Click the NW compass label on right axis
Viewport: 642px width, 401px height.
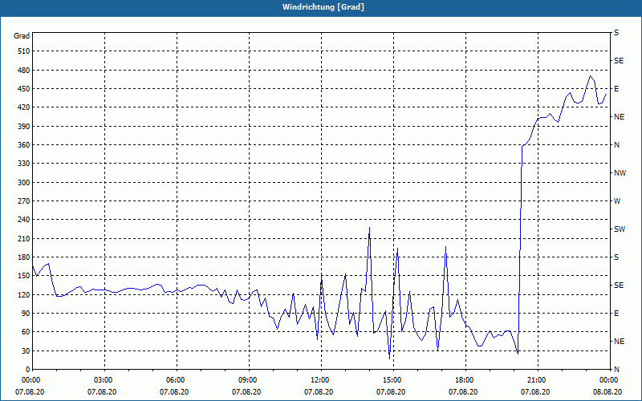point(620,173)
